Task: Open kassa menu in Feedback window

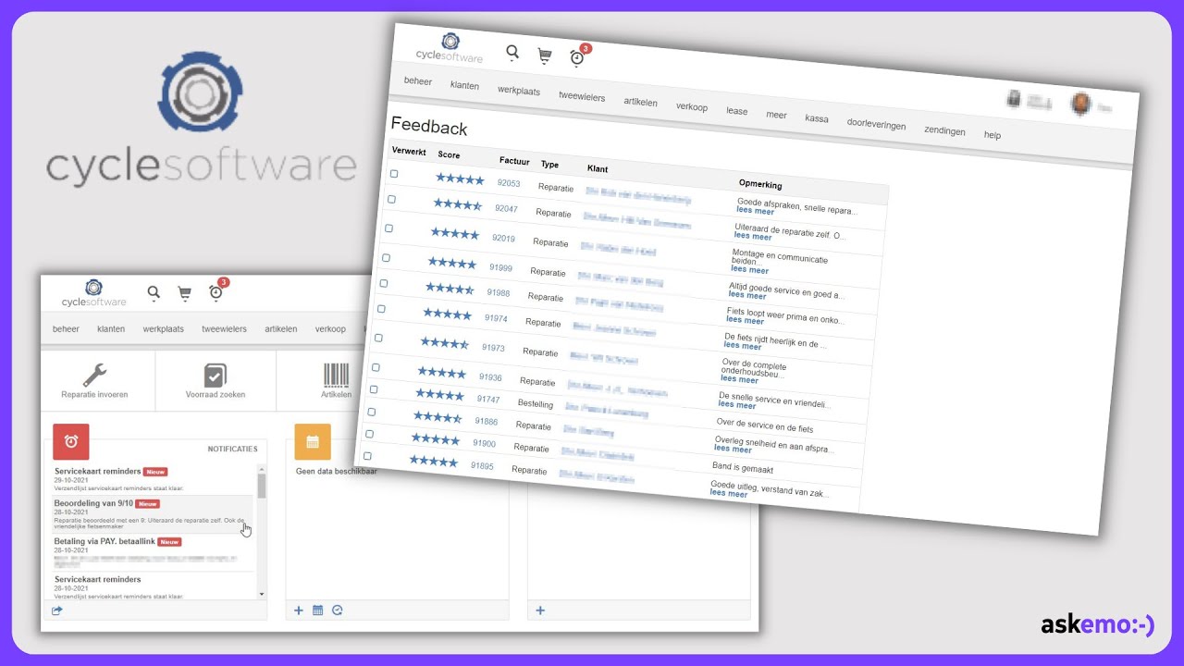Action: tap(817, 118)
